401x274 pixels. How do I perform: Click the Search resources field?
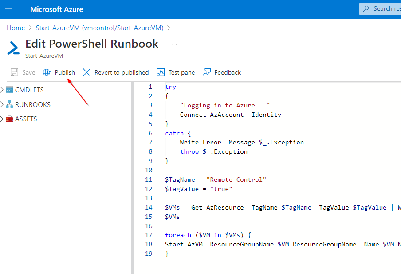pyautogui.click(x=380, y=9)
